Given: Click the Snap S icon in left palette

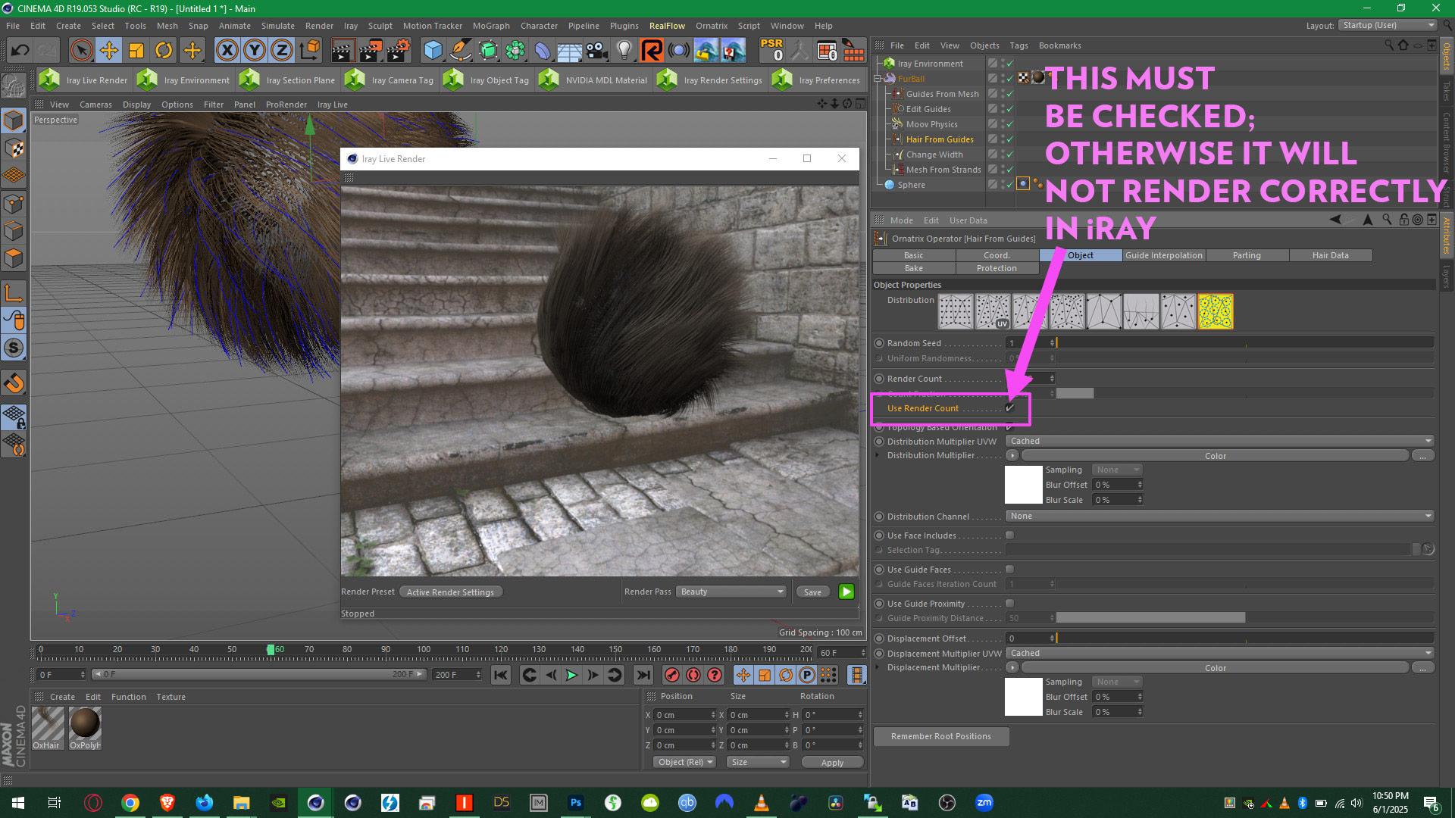Looking at the screenshot, I should point(14,348).
